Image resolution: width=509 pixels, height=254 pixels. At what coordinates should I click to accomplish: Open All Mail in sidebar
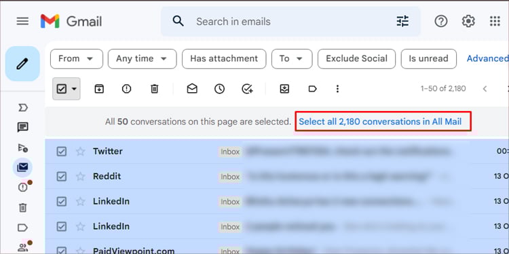pyautogui.click(x=22, y=167)
